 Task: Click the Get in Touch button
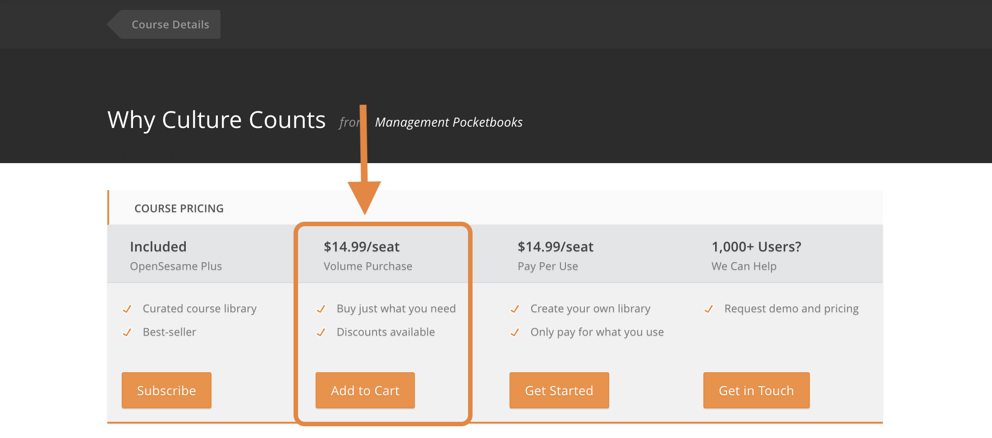[x=756, y=390]
